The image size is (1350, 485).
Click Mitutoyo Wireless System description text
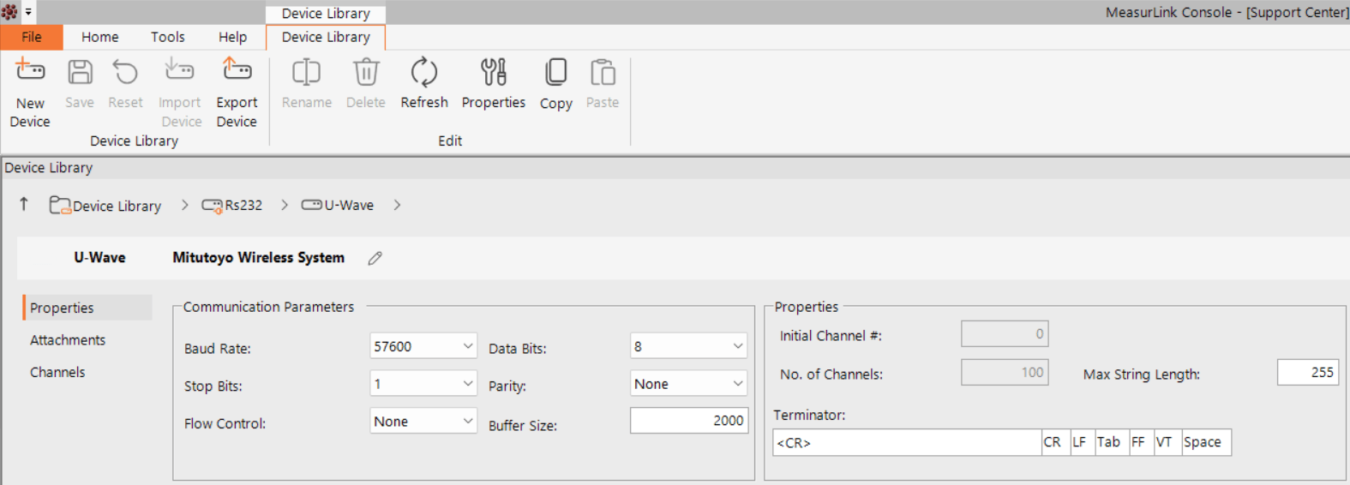[258, 258]
